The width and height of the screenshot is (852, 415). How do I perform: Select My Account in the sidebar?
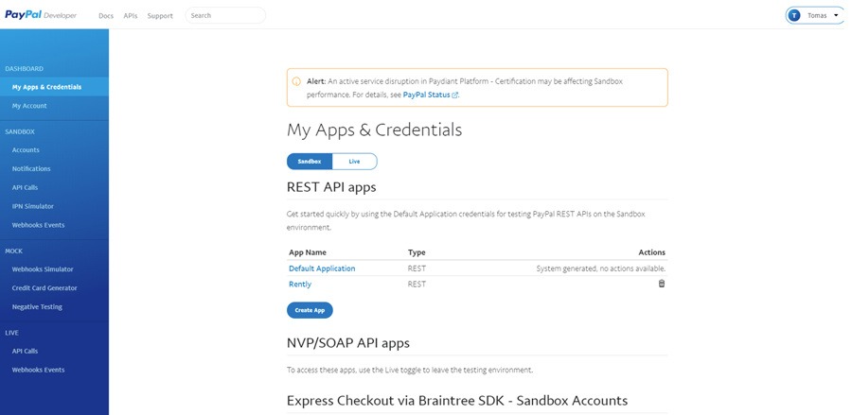click(x=29, y=106)
